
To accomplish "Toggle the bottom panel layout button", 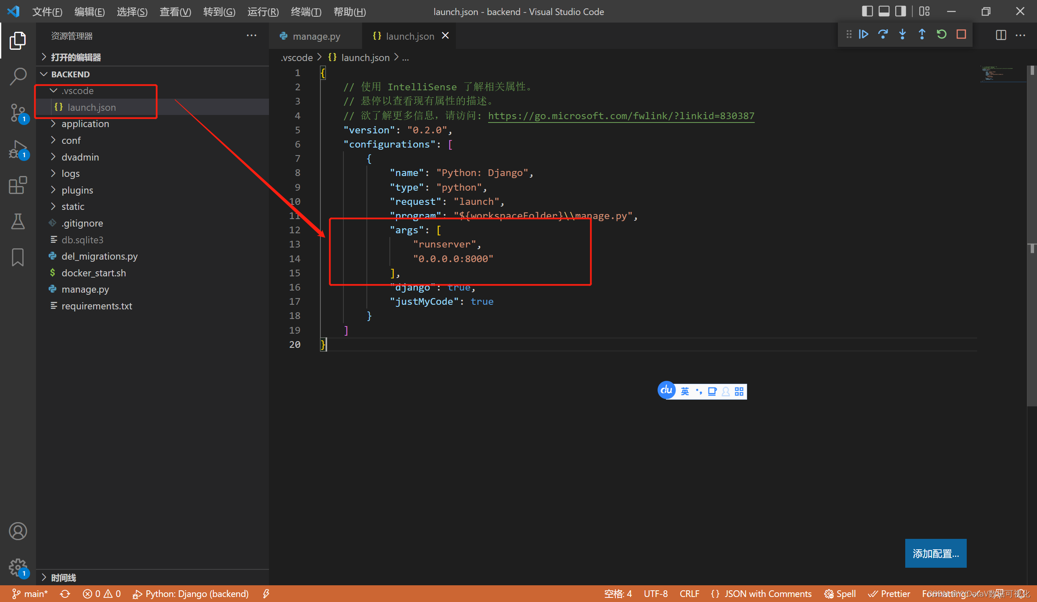I will (884, 11).
